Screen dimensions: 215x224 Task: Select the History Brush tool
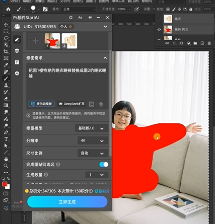[6, 92]
